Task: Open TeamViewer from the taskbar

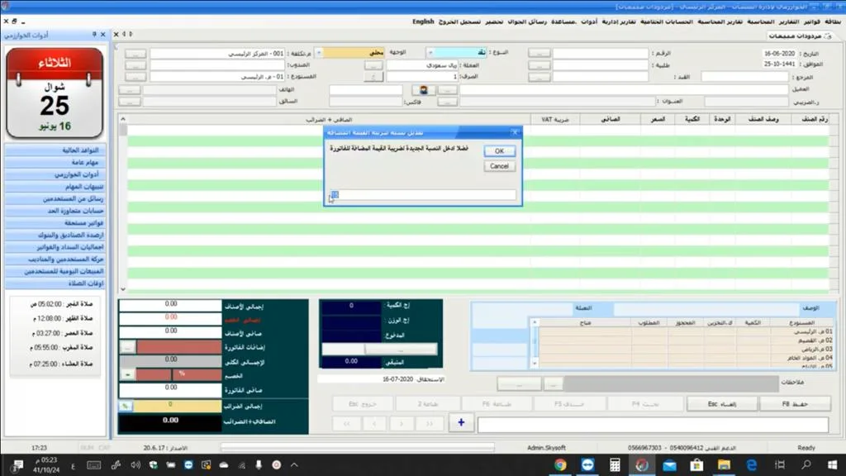Action: [587, 464]
